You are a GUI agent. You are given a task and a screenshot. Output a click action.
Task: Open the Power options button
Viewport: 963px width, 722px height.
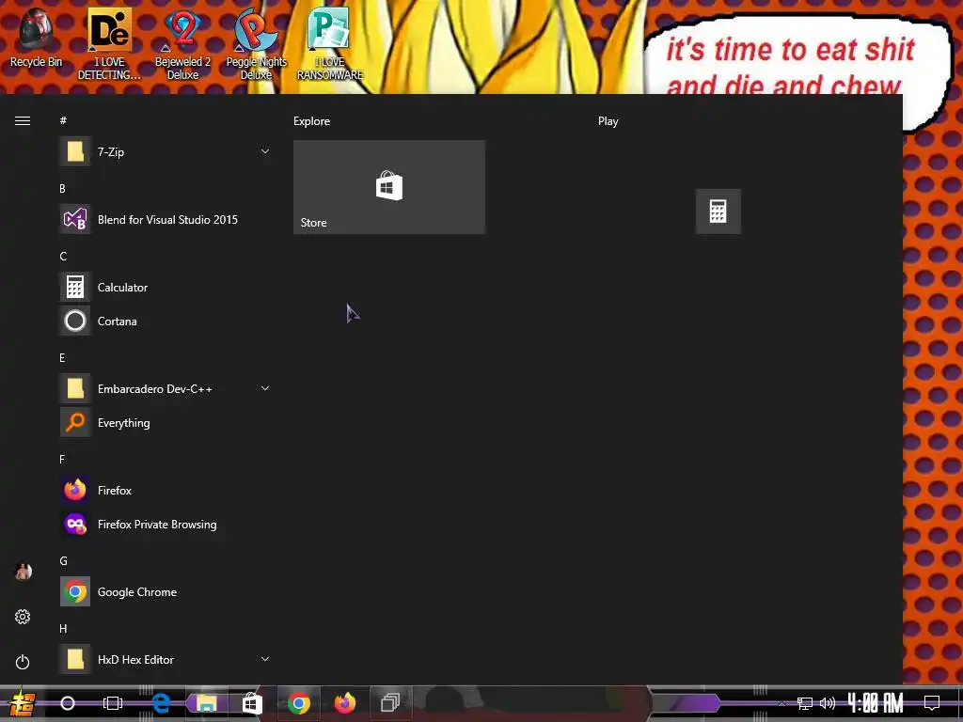[x=23, y=662]
